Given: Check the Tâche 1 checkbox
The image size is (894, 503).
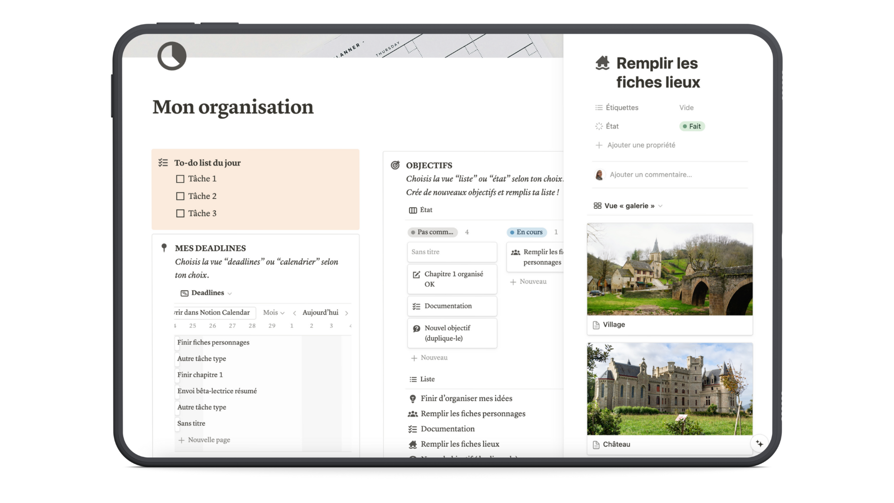Looking at the screenshot, I should click(180, 179).
